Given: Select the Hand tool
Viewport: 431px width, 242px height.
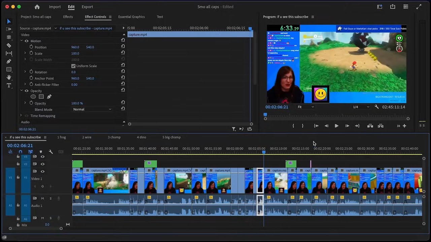Looking at the screenshot, I should click(9, 77).
